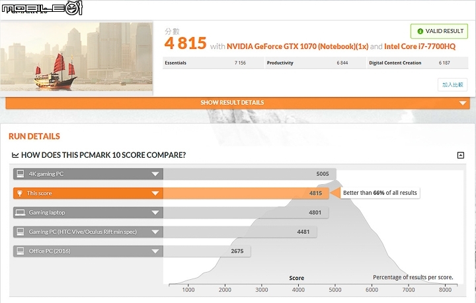This screenshot has height=303, width=476.
Task: Click the Digital Content Creation score row
Action: pyautogui.click(x=418, y=63)
